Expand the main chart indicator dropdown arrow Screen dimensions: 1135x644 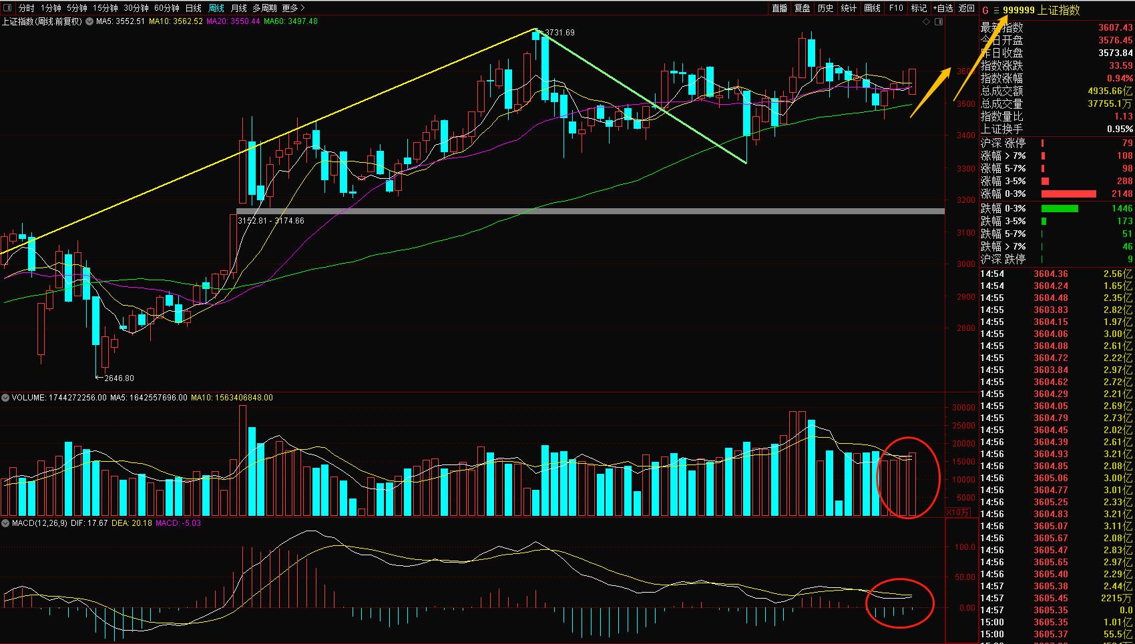click(x=89, y=21)
